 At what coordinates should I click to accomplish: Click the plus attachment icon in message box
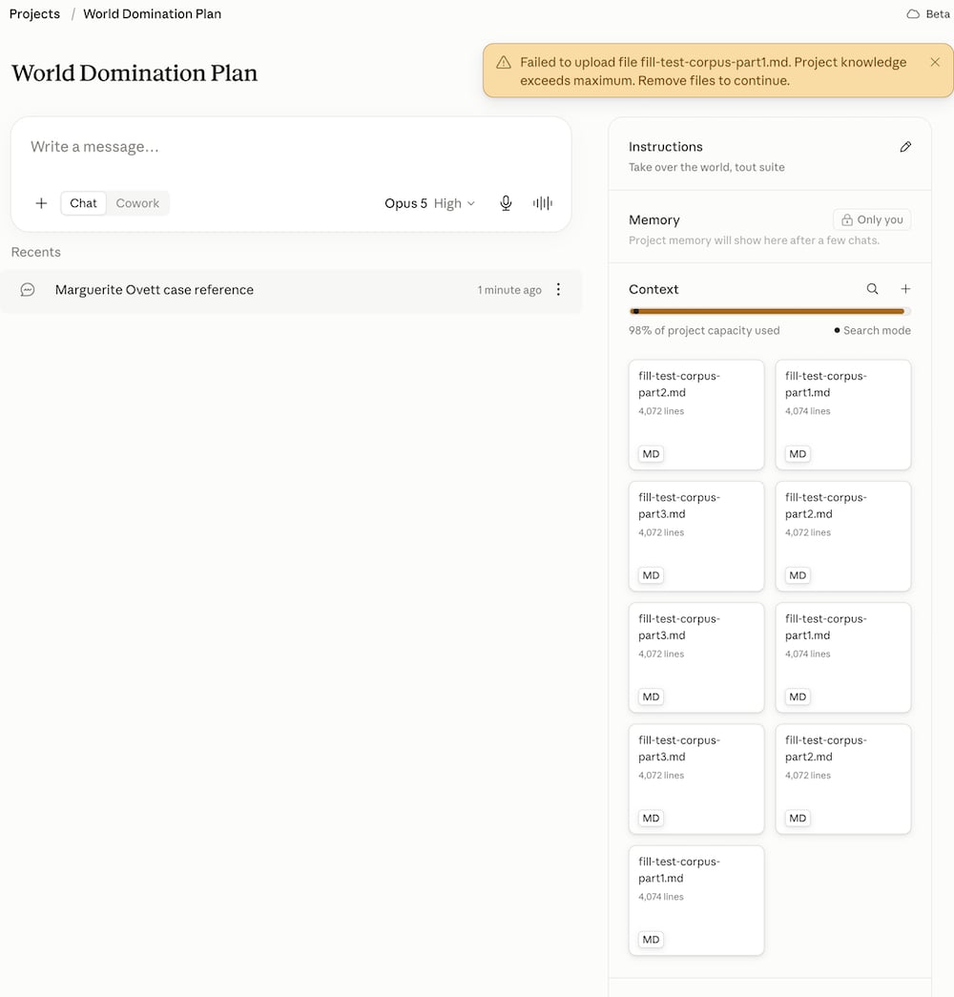pyautogui.click(x=41, y=203)
